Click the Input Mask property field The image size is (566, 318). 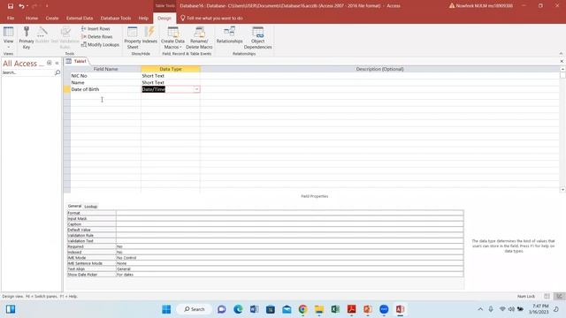click(x=289, y=218)
